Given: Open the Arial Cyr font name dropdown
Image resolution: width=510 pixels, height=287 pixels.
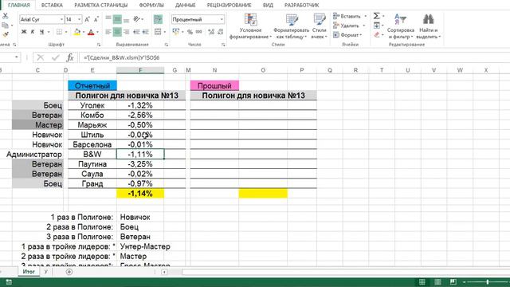Looking at the screenshot, I should (61, 19).
